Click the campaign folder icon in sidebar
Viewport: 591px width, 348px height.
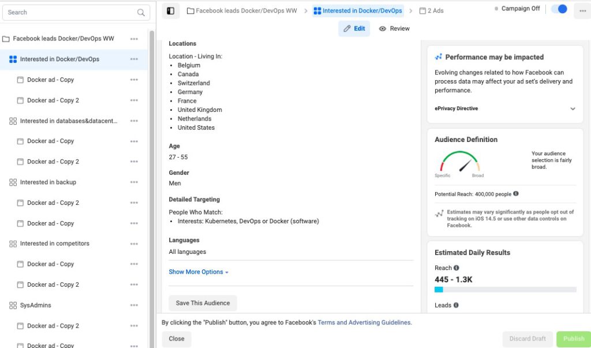(x=6, y=39)
